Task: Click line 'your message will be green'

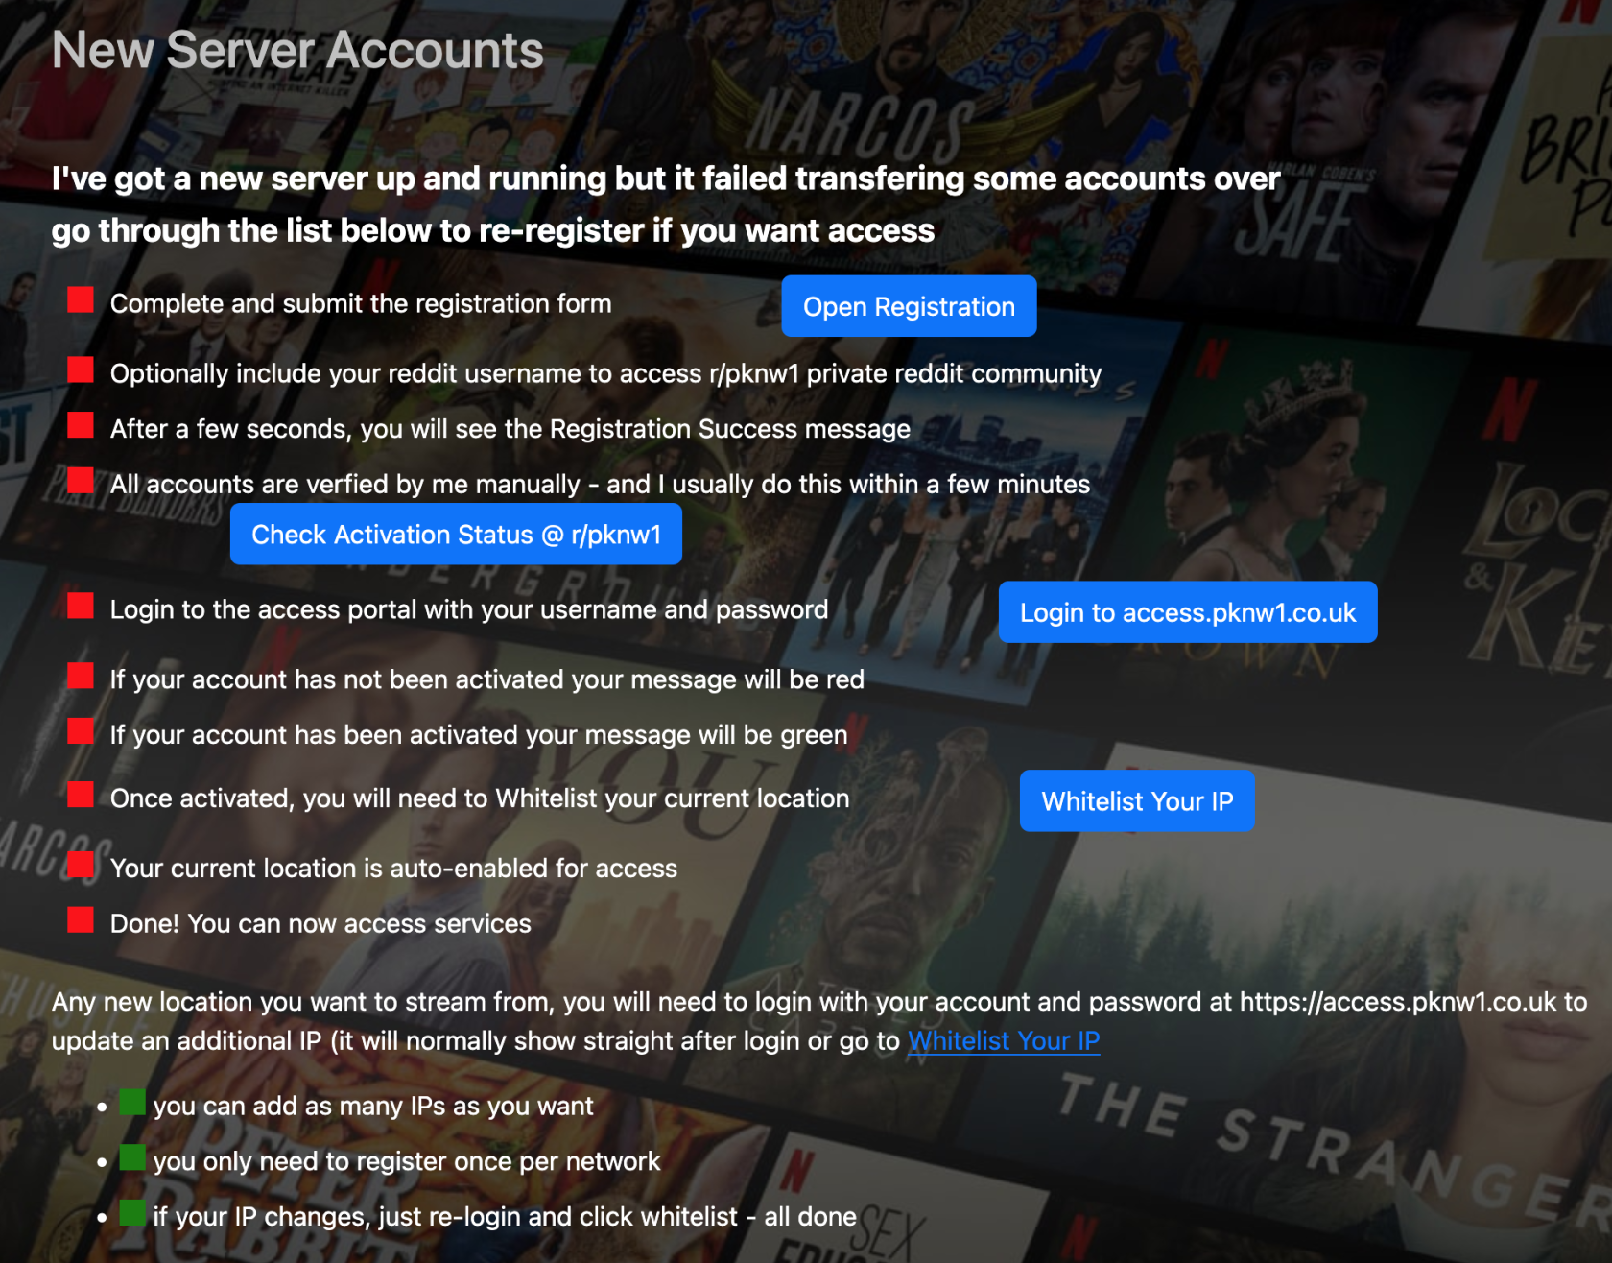Action: coord(479,735)
